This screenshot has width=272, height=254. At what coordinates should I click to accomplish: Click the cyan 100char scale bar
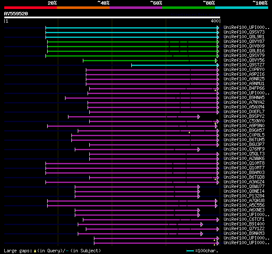tap(190, 251)
